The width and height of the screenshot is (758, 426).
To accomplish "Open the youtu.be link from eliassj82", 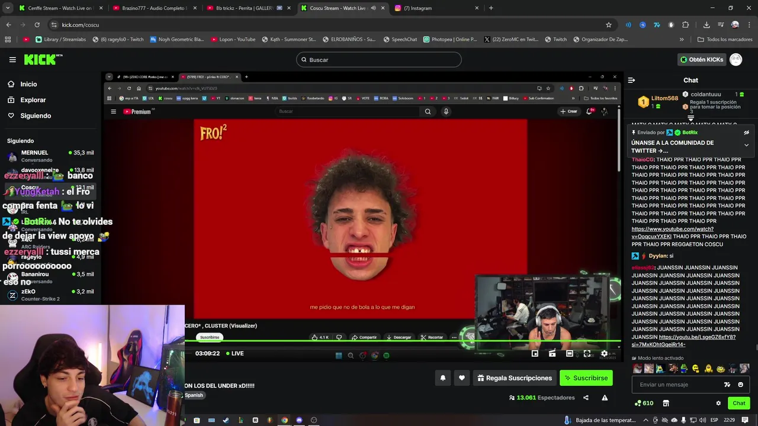I will [683, 341].
